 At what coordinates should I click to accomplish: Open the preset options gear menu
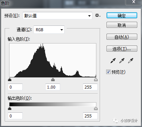(x=98, y=16)
